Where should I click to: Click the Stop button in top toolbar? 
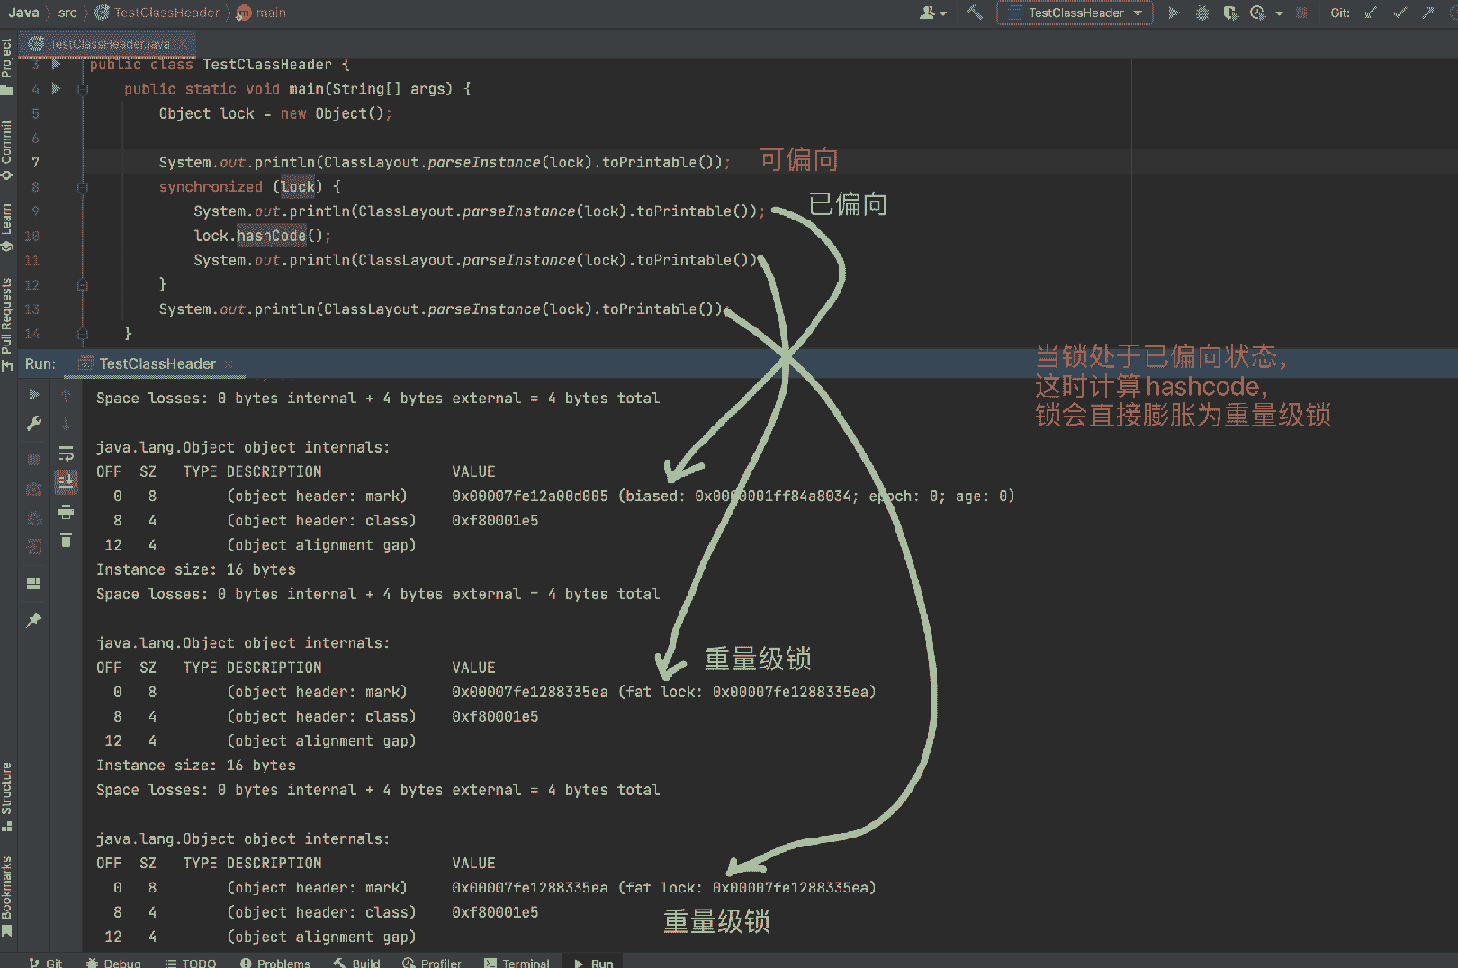[1301, 13]
